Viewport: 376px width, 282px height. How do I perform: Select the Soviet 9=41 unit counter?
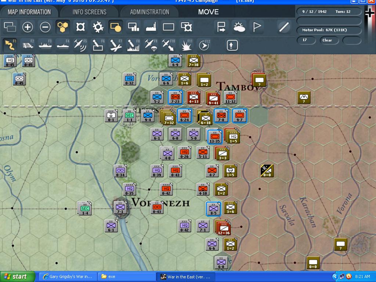pos(213,99)
